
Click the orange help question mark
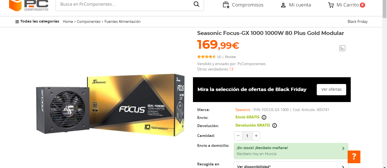(x=354, y=157)
